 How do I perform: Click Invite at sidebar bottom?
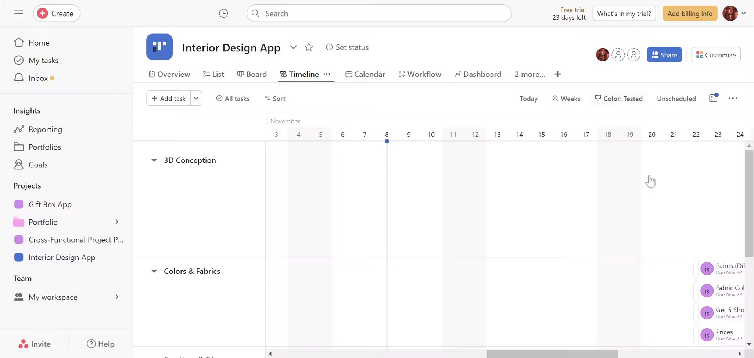(x=35, y=344)
